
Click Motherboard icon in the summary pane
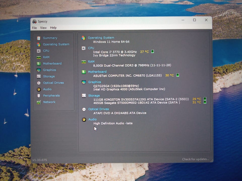pyautogui.click(x=84, y=72)
